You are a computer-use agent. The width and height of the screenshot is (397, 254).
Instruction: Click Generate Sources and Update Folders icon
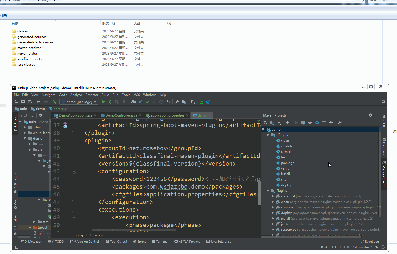pos(272,123)
